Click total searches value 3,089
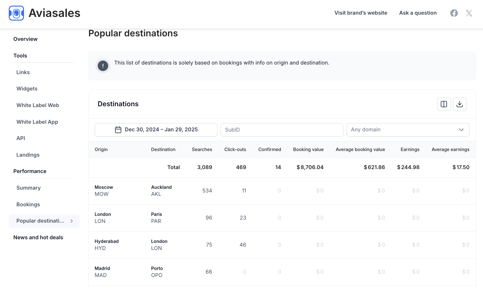Screen dimensions: 483x288 click(x=204, y=167)
